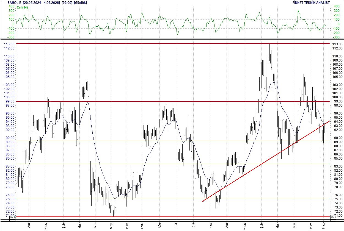Viewport: 344px width, 231px height.
Task: Select the horizontal red line at 113.00
Action: [x=173, y=43]
